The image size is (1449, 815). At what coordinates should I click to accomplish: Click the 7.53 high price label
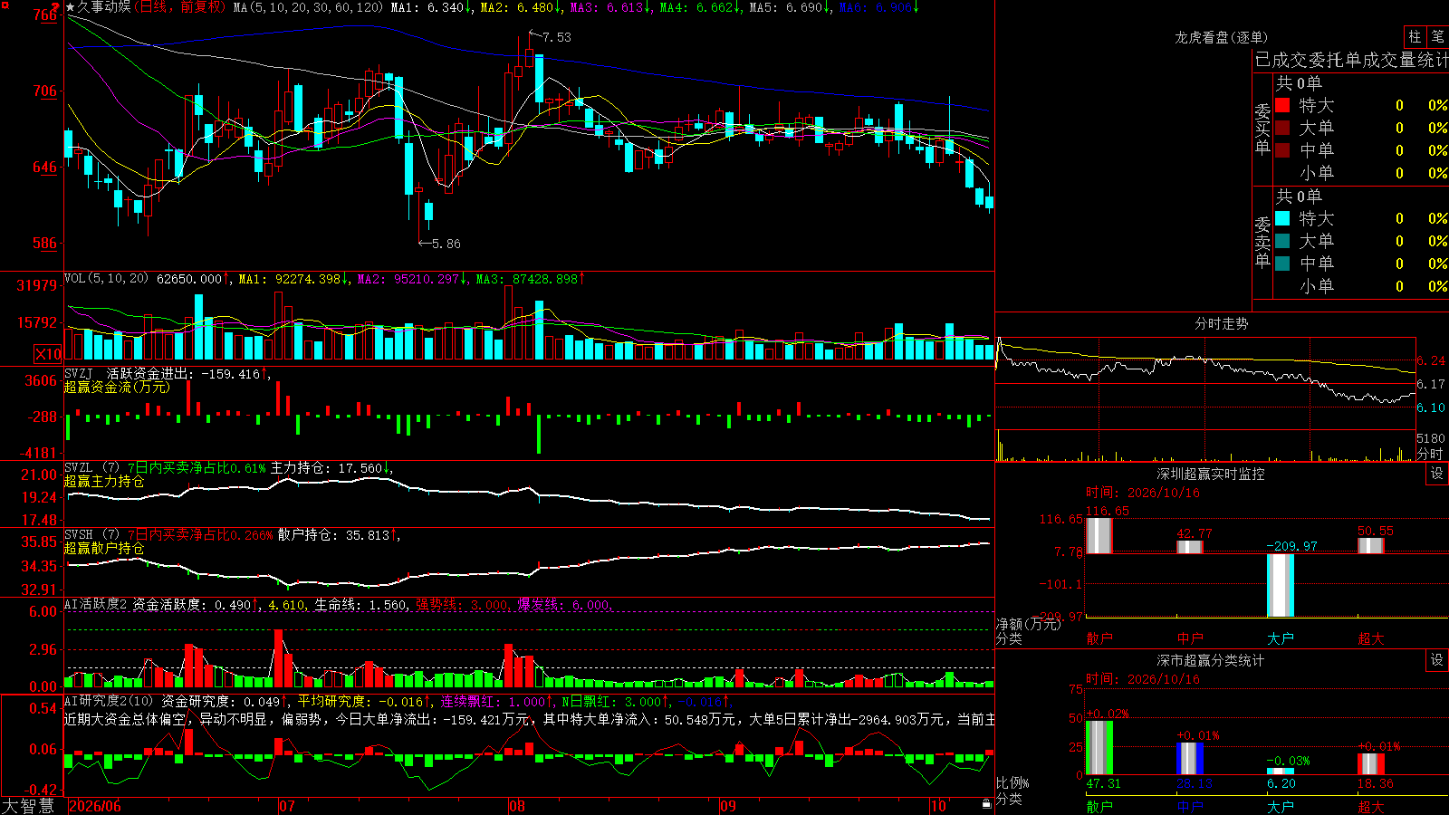pyautogui.click(x=557, y=37)
